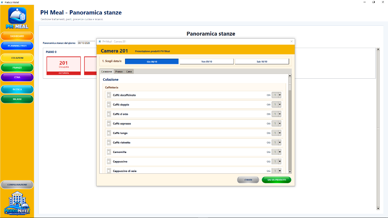This screenshot has height=218, width=388.
Task: Open quantity dropdown for Cappuccino
Action: tap(280, 162)
